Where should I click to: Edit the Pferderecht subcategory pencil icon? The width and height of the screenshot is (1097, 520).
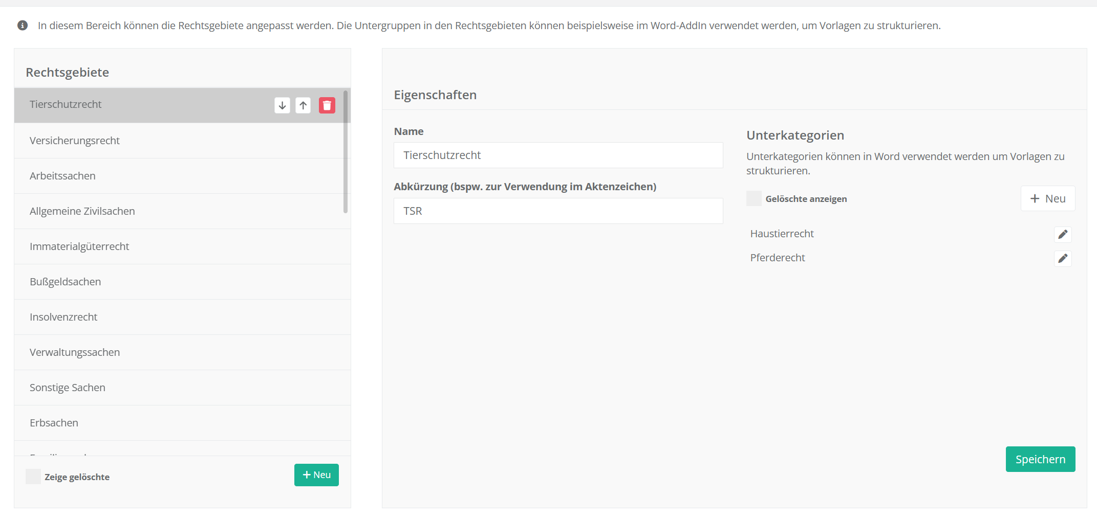coord(1063,258)
